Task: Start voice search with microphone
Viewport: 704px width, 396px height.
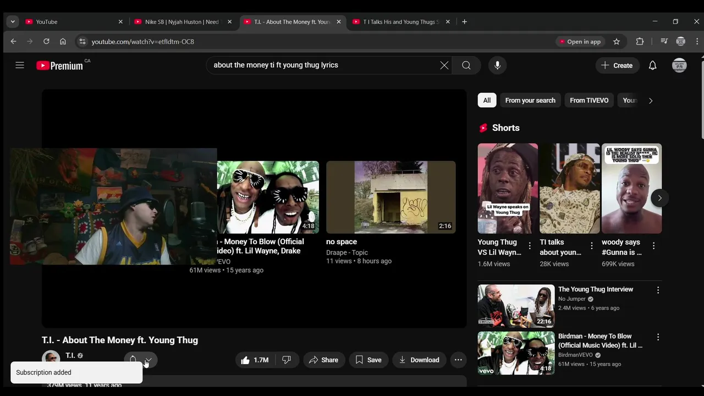Action: point(497,65)
